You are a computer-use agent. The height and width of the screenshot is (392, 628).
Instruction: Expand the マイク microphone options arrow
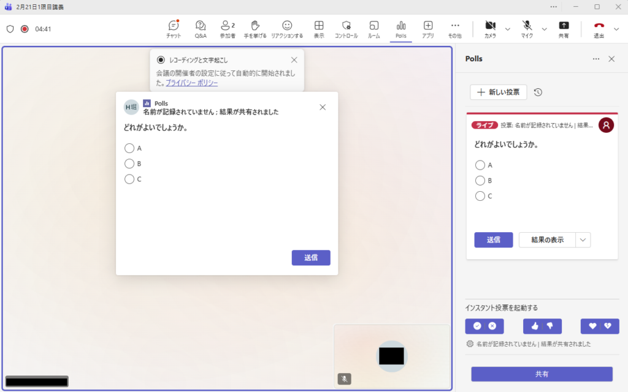(x=545, y=29)
